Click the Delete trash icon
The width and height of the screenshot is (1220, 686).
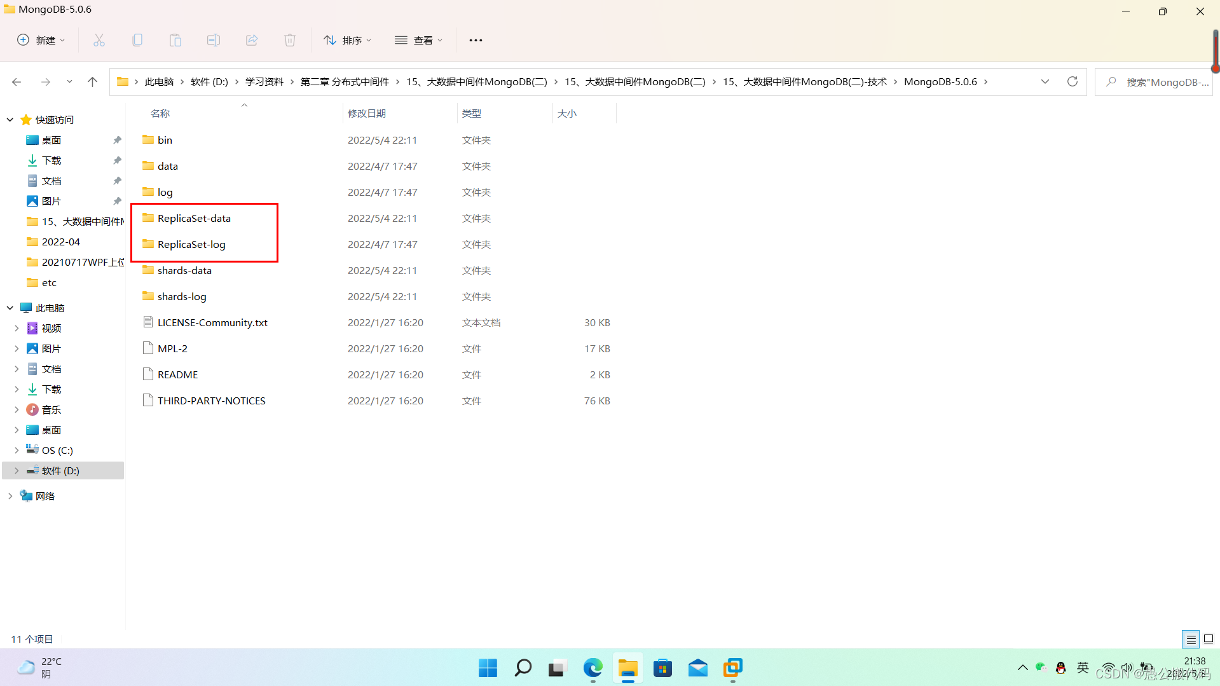pyautogui.click(x=290, y=40)
